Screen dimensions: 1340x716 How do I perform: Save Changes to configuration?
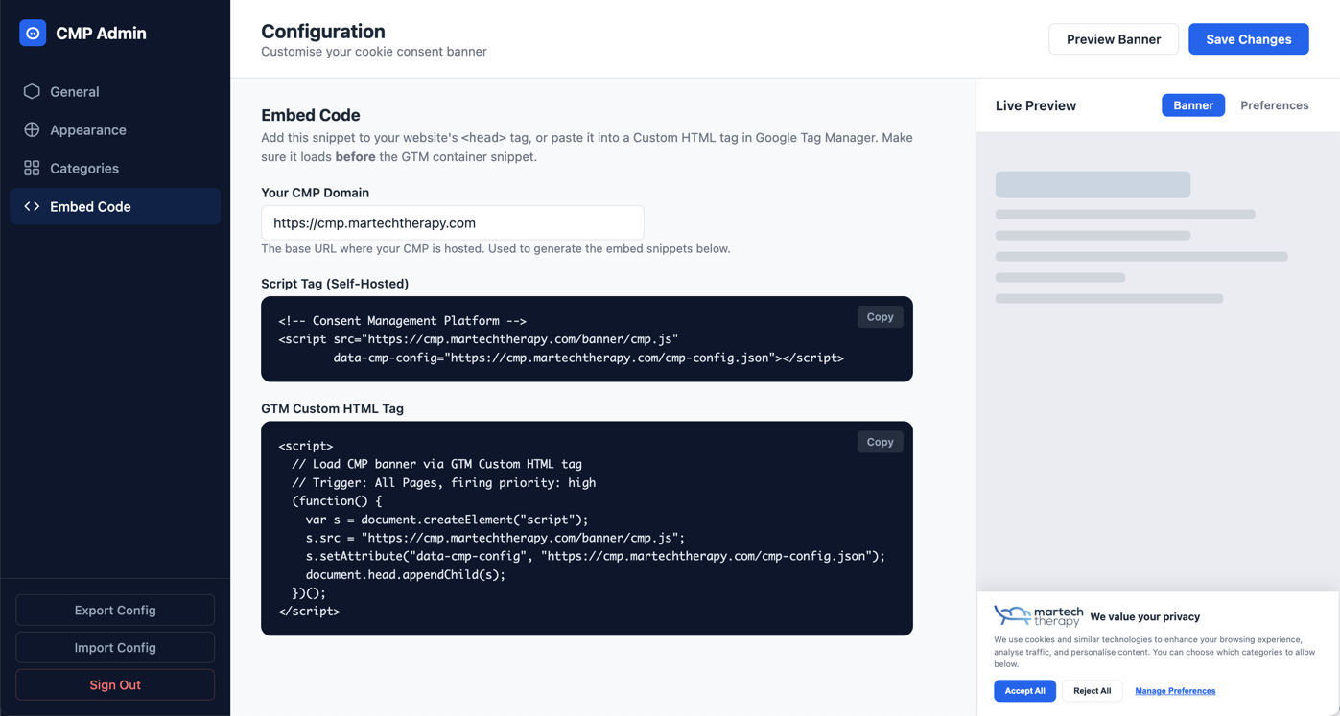pyautogui.click(x=1248, y=39)
